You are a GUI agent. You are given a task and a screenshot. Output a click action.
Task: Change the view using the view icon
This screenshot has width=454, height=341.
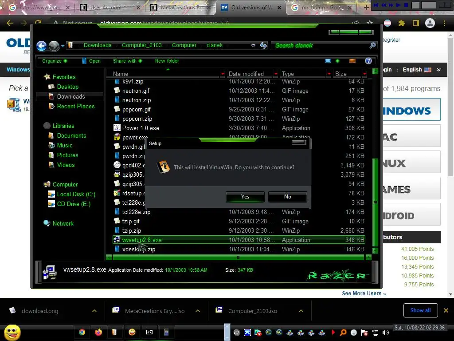pos(328,61)
